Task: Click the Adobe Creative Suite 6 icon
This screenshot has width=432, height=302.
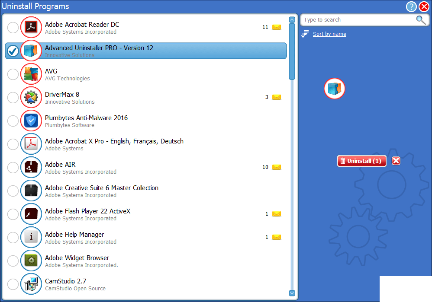Action: (x=31, y=191)
